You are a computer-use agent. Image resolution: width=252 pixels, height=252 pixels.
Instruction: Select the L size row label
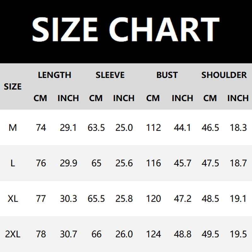click(13, 163)
